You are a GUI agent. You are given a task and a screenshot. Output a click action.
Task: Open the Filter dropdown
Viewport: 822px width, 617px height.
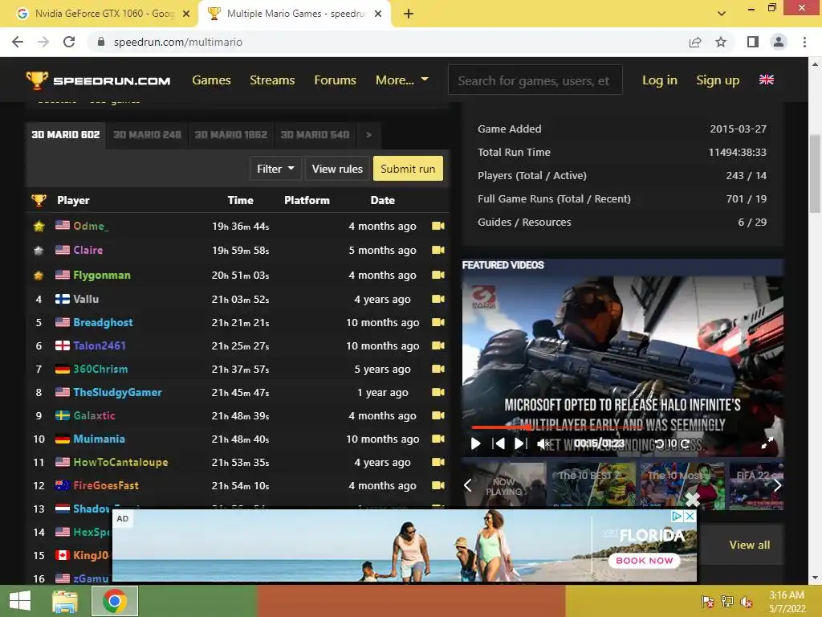tap(275, 169)
